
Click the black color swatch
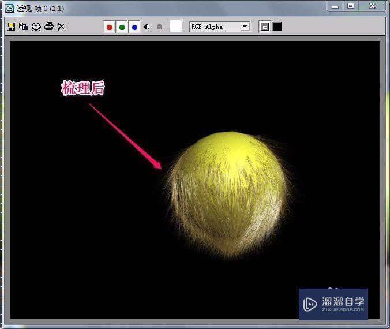point(277,27)
